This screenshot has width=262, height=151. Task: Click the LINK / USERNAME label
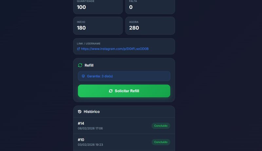pos(89,43)
